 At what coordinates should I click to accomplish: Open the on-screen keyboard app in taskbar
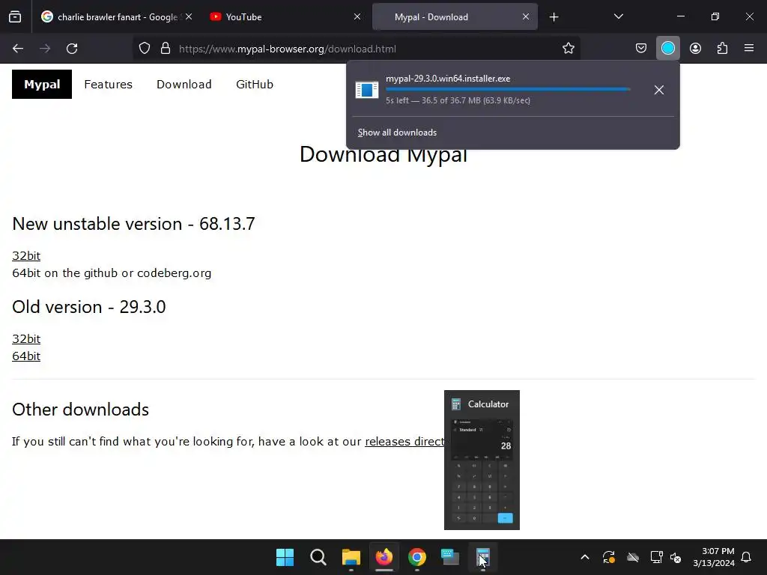(x=450, y=557)
